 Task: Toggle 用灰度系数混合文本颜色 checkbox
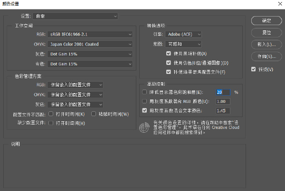pyautogui.click(x=145, y=110)
